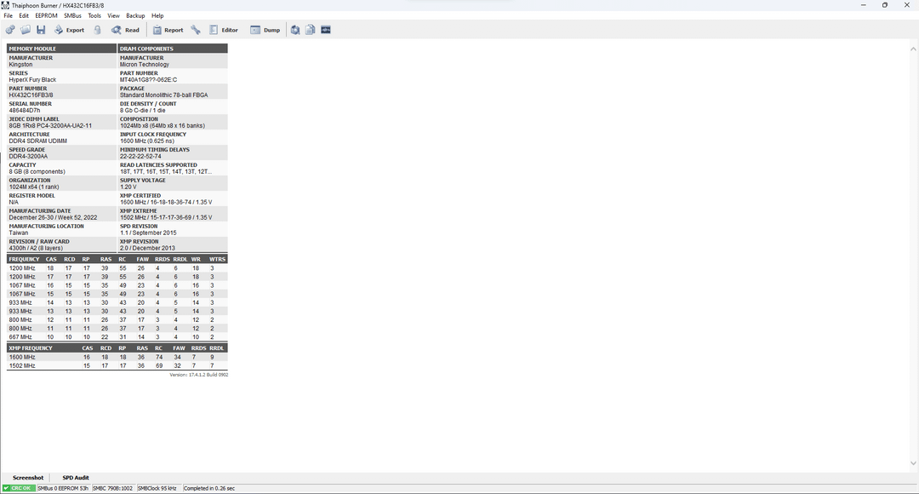Click the Dump toolbar button
The image size is (919, 494).
click(x=265, y=30)
